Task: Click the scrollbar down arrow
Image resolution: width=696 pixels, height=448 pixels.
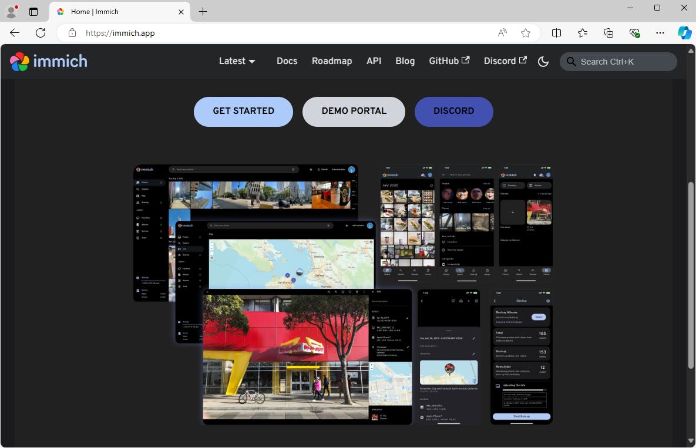Action: (x=691, y=442)
